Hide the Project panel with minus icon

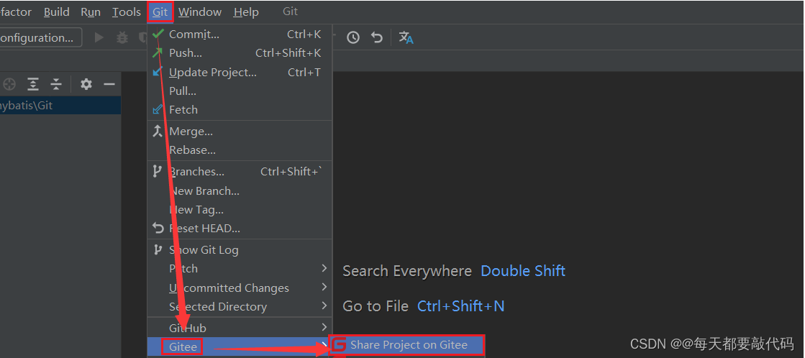(109, 84)
